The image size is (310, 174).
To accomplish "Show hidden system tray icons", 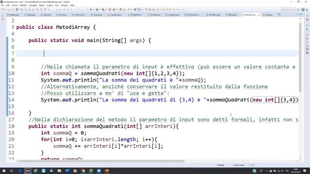I will 266,171.
